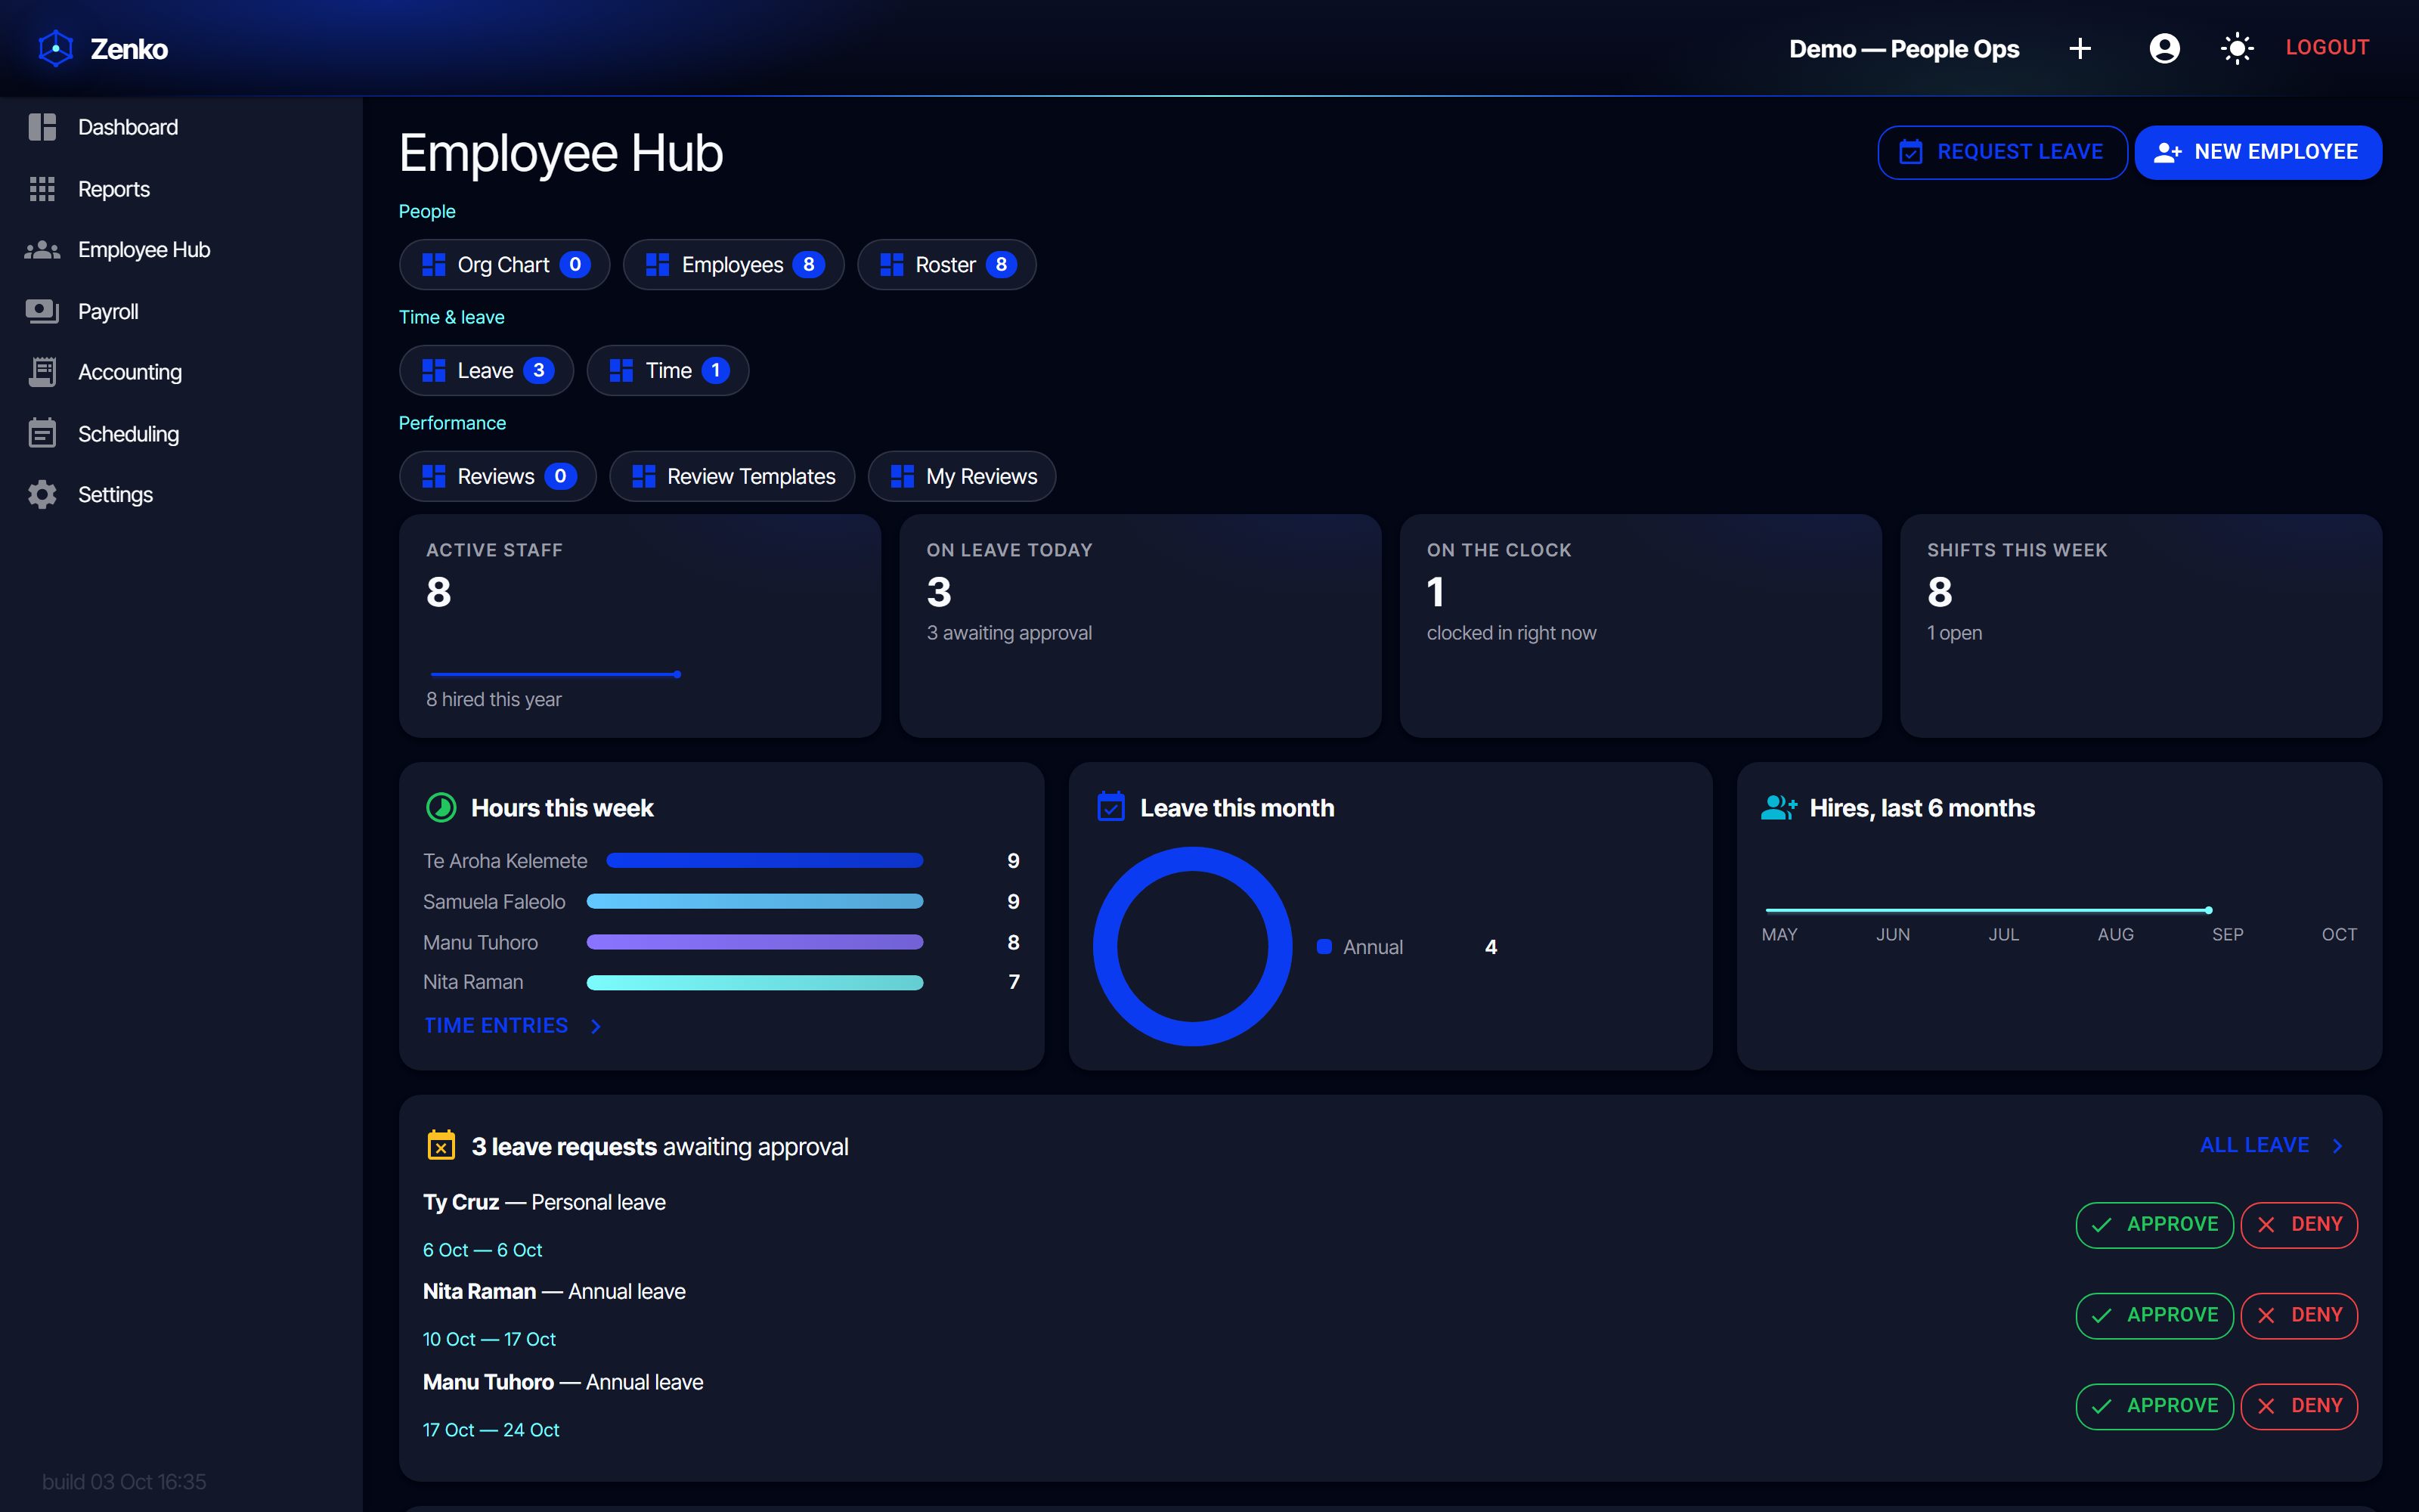Click the Zenko logo icon

point(56,48)
